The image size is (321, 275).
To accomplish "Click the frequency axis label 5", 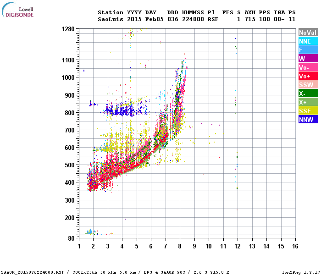I will click(x=137, y=246).
